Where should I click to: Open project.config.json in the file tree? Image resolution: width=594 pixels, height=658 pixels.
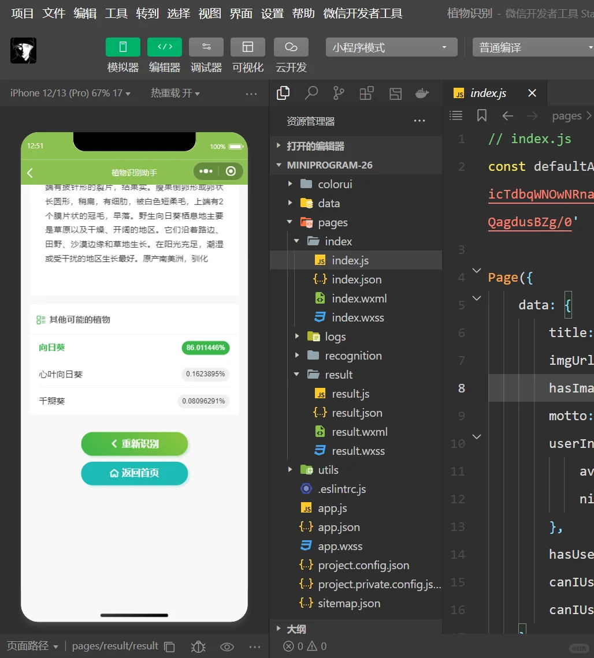[x=356, y=565]
